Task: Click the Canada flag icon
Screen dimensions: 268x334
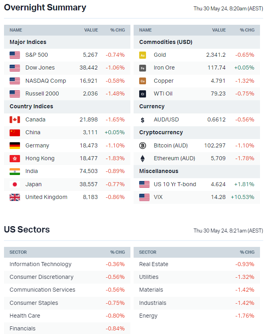Action: [x=15, y=119]
